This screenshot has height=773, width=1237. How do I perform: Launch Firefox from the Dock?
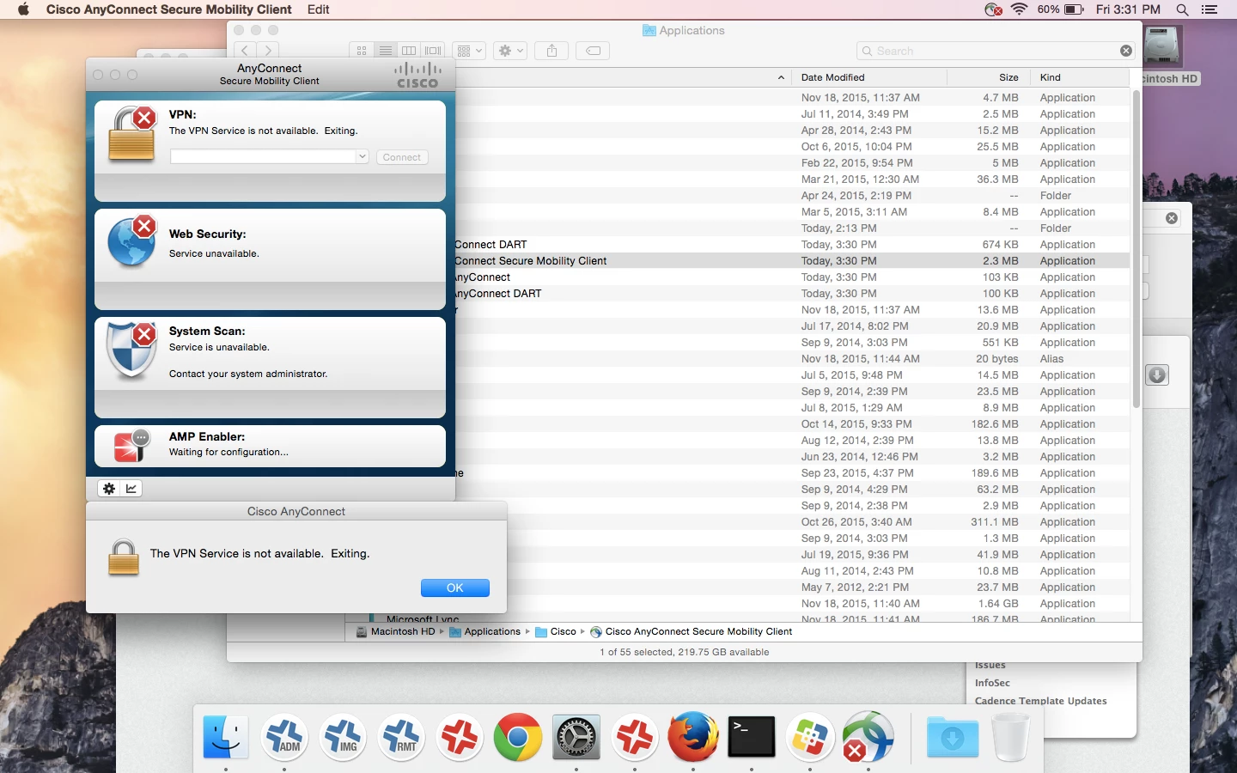(x=693, y=737)
